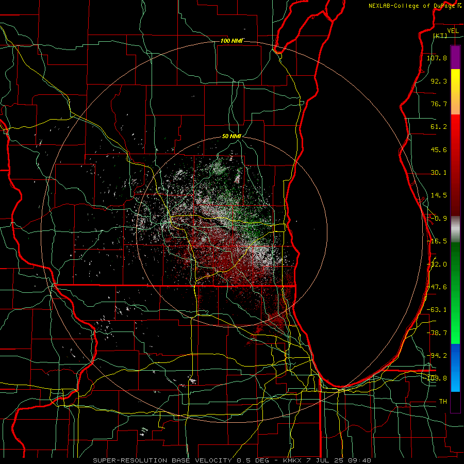Select the gray near-zero segment of color bar

pyautogui.click(x=455, y=229)
